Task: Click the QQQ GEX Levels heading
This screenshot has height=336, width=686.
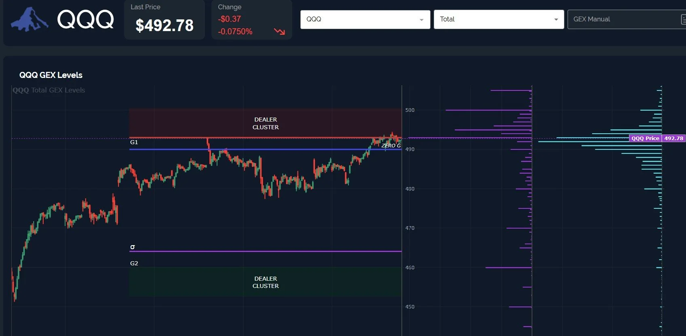Action: 51,75
